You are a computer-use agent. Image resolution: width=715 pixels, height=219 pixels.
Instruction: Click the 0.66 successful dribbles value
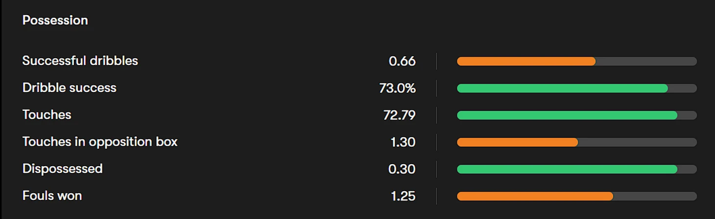(x=402, y=61)
